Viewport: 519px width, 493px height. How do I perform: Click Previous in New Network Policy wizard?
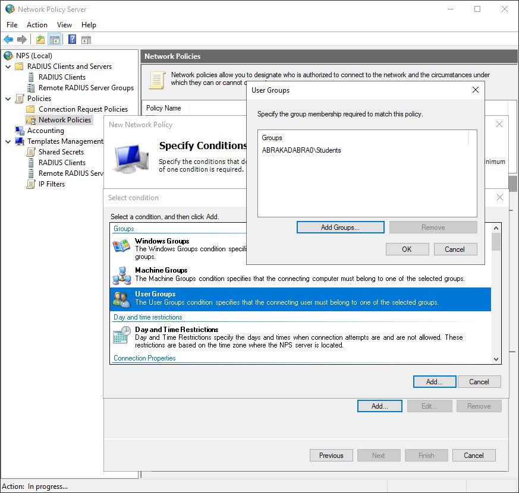click(331, 456)
